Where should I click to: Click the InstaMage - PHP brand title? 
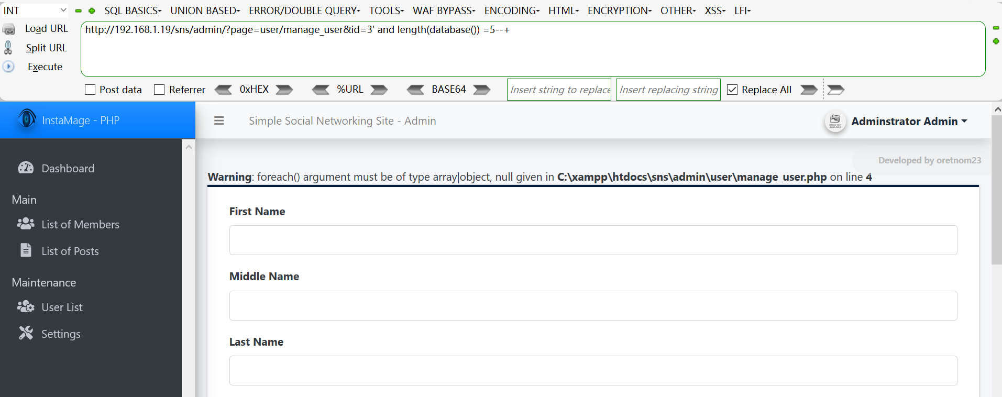[81, 120]
